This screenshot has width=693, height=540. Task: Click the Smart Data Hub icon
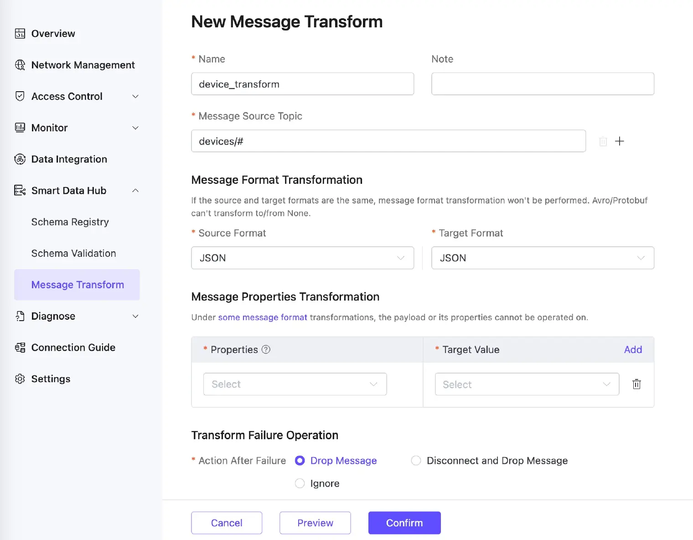click(x=20, y=191)
